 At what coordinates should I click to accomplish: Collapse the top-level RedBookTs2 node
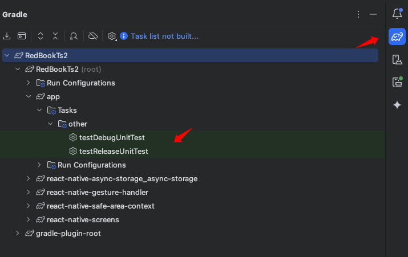pos(7,55)
